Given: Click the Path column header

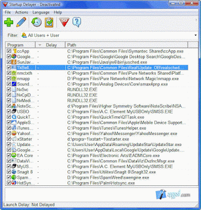Looking at the screenshot, I should tap(127, 45).
